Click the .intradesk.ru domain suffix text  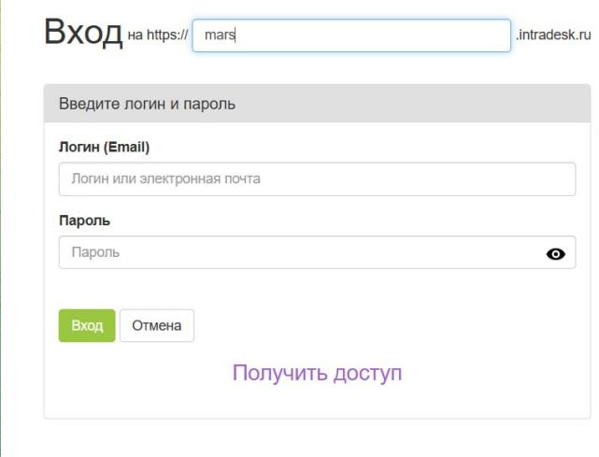tap(553, 36)
